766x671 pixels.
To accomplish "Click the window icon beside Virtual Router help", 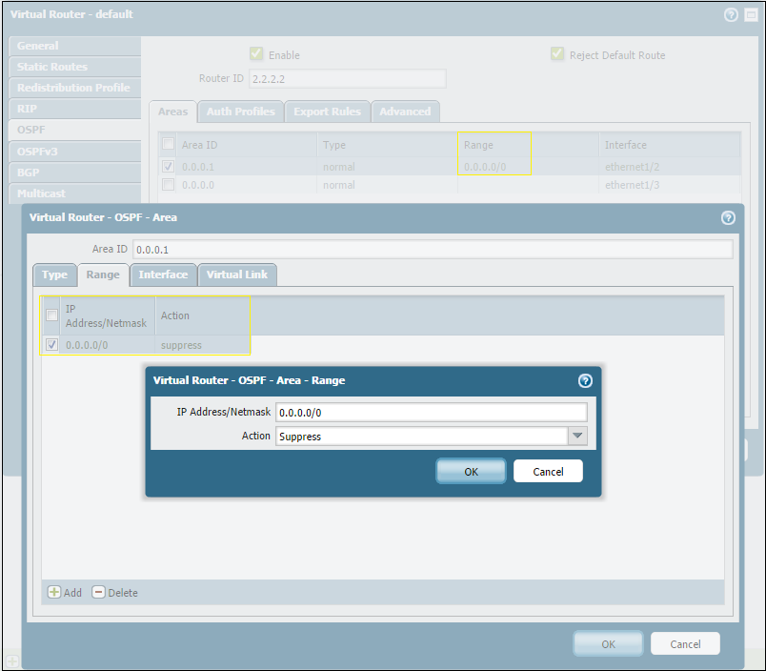I will [x=748, y=14].
